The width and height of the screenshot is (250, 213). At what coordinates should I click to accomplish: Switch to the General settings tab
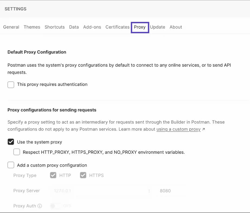(x=11, y=27)
